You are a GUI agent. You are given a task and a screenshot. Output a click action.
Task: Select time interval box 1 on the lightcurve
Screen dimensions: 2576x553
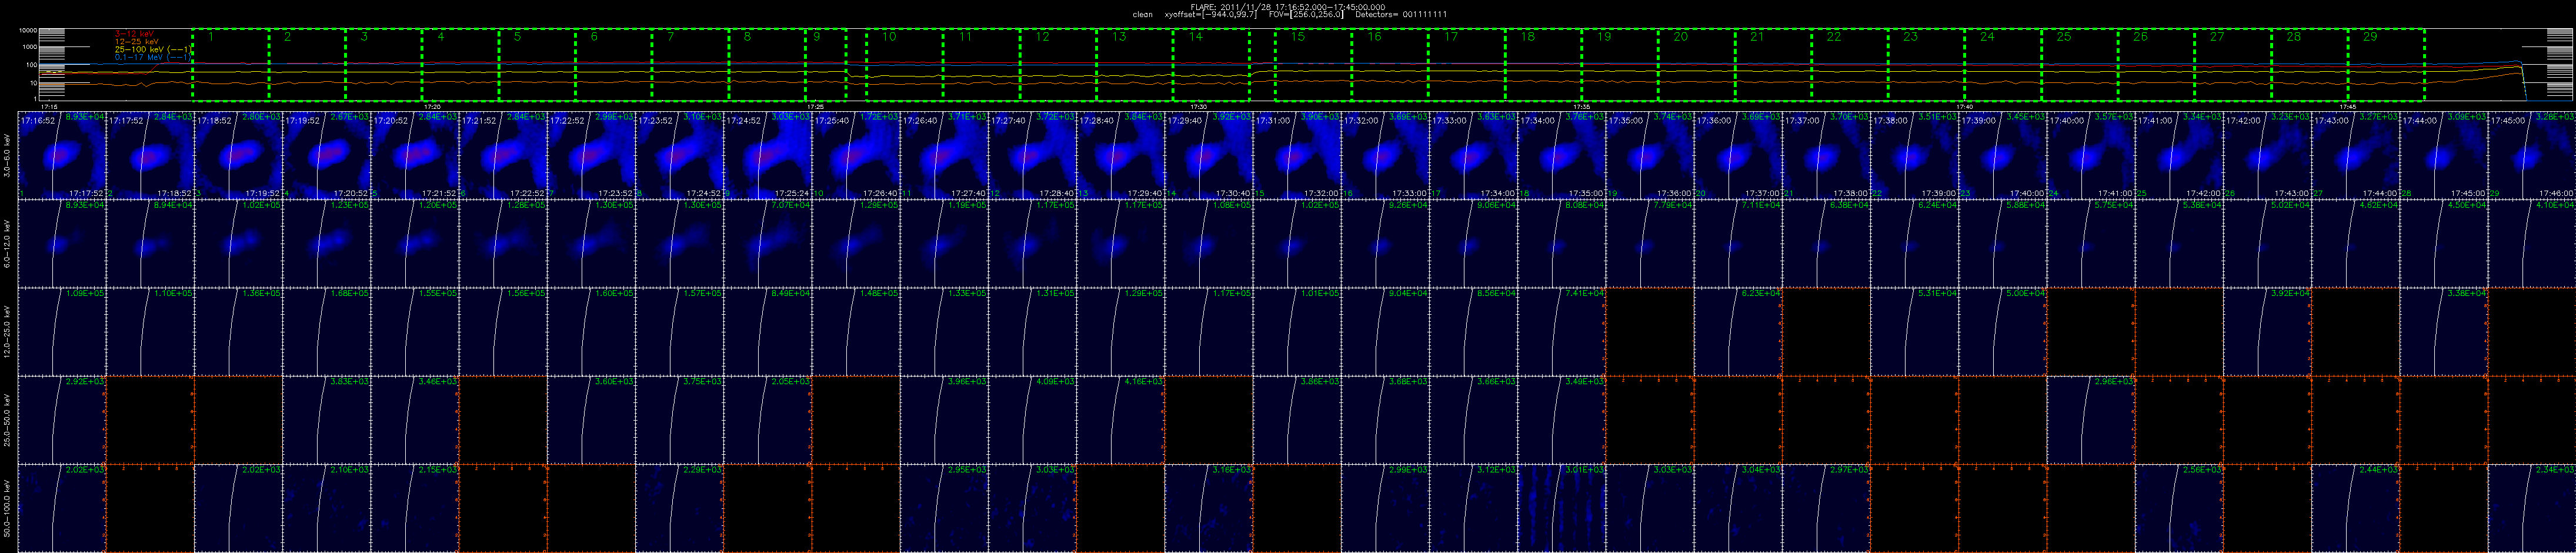(x=230, y=64)
